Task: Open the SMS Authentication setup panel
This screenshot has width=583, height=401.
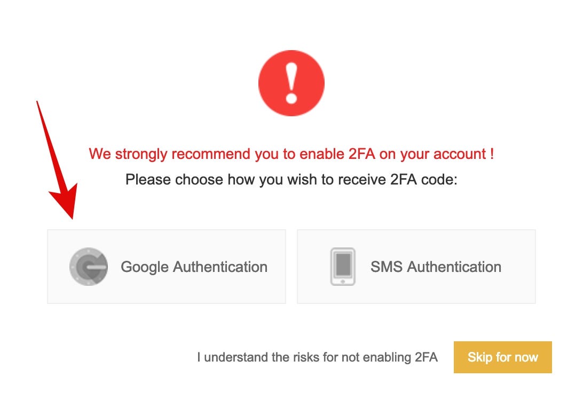Action: tap(416, 266)
